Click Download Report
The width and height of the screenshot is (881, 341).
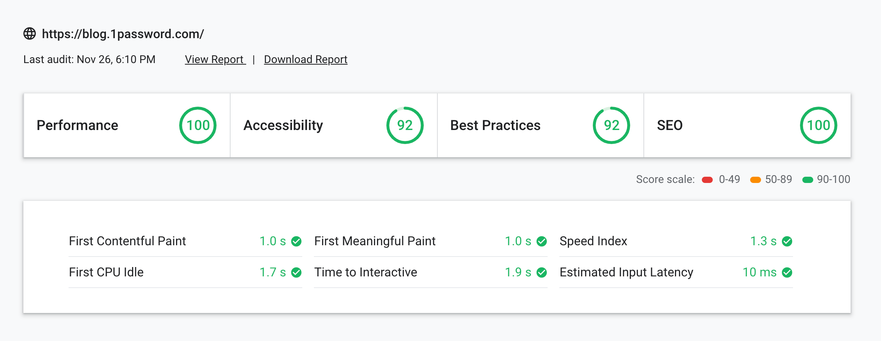click(x=305, y=59)
